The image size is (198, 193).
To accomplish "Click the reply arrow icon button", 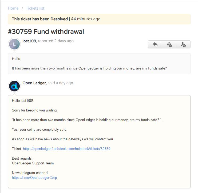I will 155,45.
